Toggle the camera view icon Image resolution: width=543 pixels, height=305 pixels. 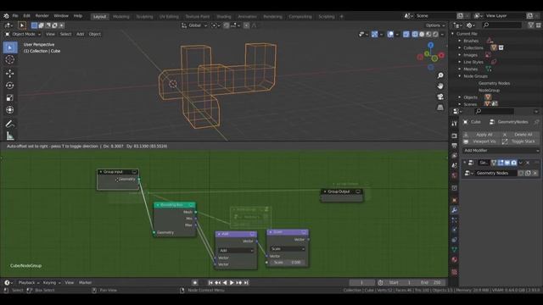tap(440, 97)
